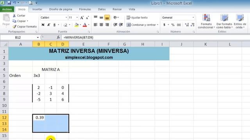Expand the Name Box dropdown arrow
Image resolution: width=250 pixels, height=140 pixels.
(x=38, y=37)
